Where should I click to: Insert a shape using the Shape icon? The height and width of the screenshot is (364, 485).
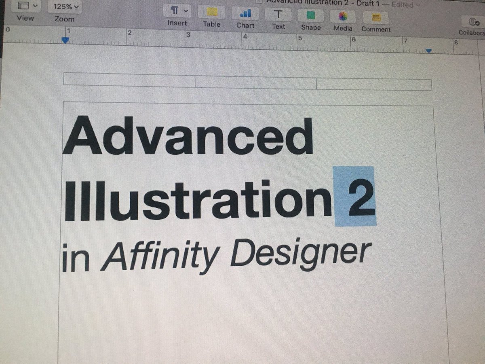[311, 16]
